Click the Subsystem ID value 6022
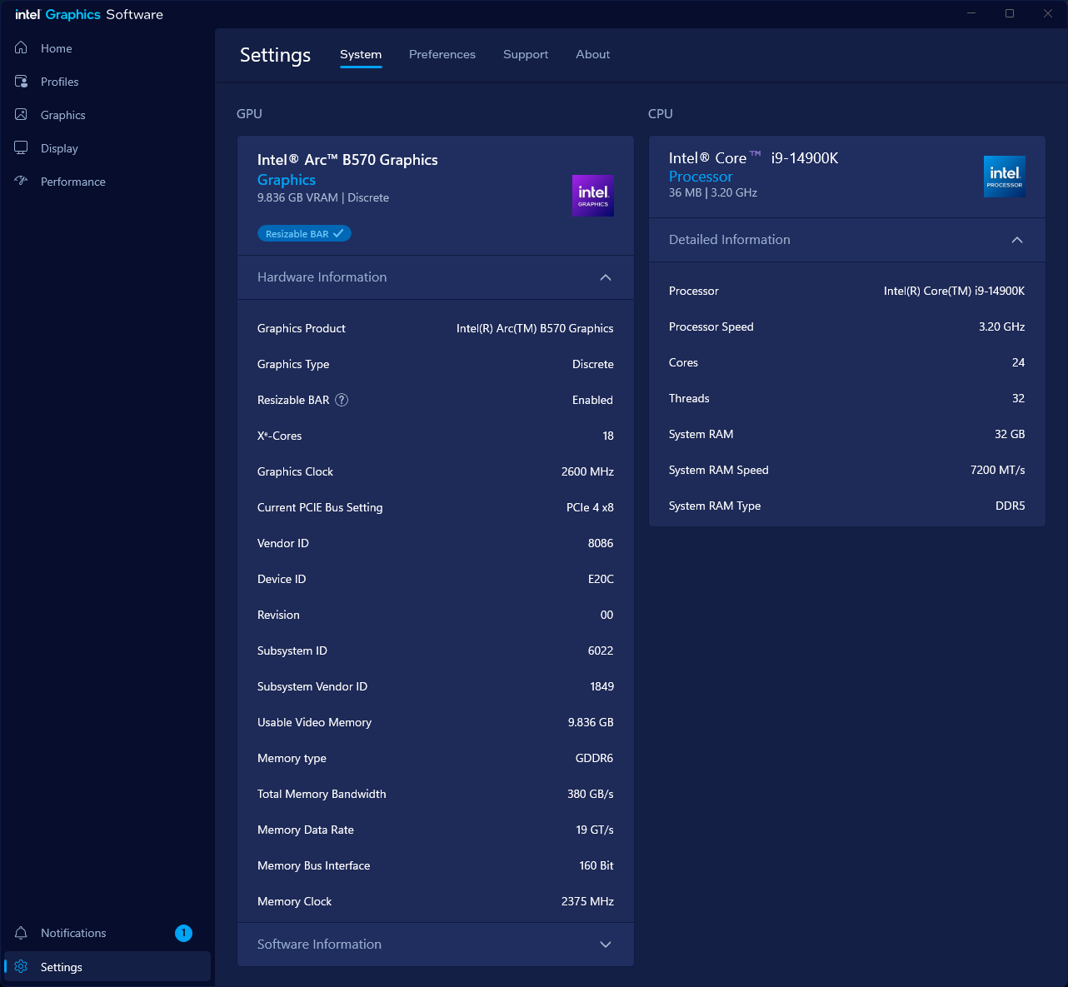Image resolution: width=1068 pixels, height=987 pixels. pos(601,651)
